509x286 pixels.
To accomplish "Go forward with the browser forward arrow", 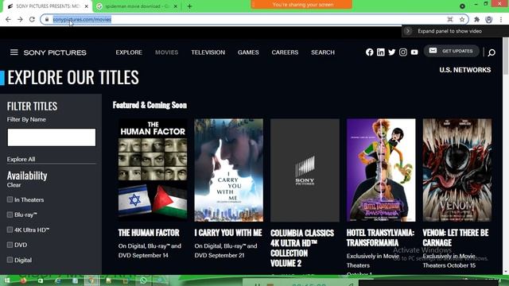I will coord(20,19).
